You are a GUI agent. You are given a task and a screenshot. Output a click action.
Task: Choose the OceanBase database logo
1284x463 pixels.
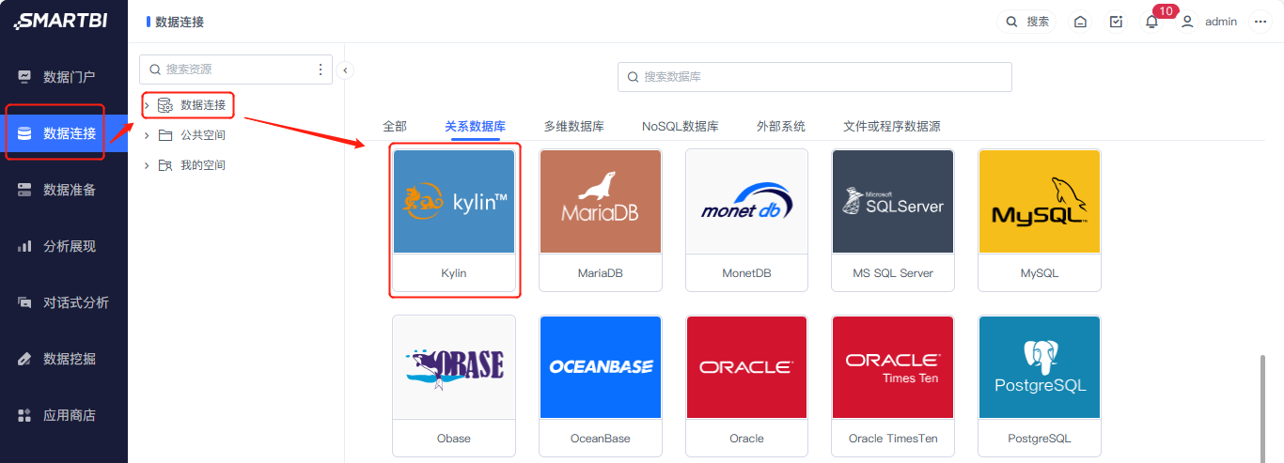[601, 367]
